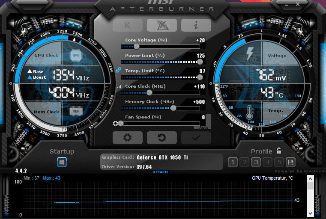Screen dimensions: 326x219
Task: Click the version 4.4.2 label
Action: coord(21,171)
